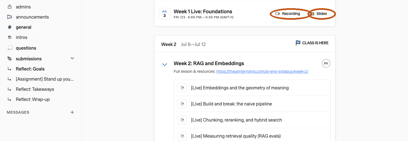Collapse Week 2: RAG and Embeddings section
408x141 pixels.
pos(164,65)
